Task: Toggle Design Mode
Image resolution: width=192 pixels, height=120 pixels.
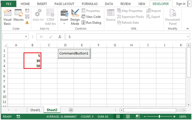Action: click(75, 17)
